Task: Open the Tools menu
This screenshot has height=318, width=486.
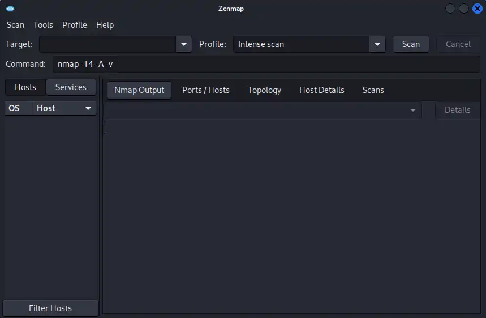Action: tap(43, 25)
